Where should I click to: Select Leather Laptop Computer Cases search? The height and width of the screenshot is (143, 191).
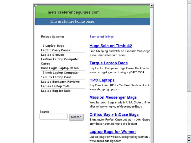click(x=60, y=61)
